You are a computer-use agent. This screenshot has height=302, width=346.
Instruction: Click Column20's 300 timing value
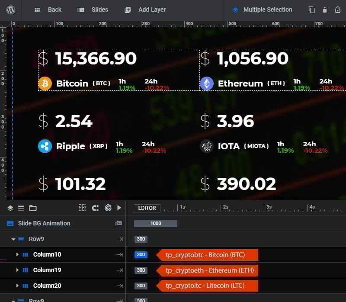[141, 286]
